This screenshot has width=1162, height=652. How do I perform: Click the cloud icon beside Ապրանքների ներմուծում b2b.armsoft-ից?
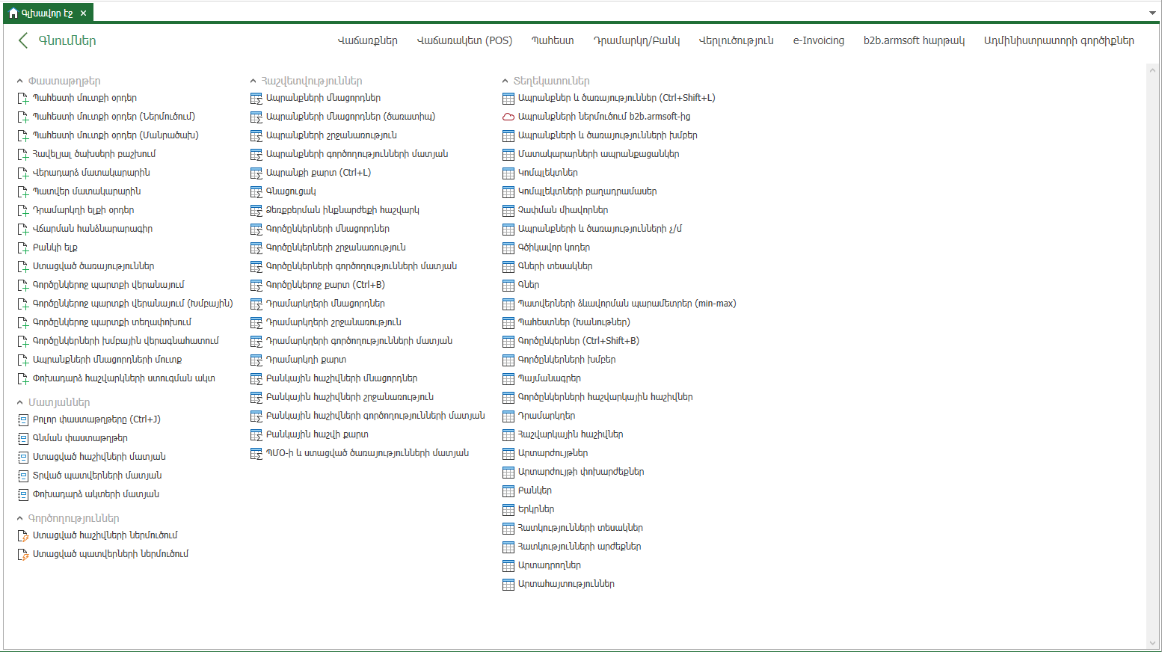coord(508,117)
